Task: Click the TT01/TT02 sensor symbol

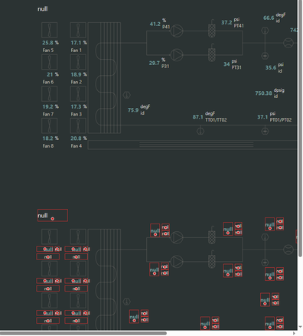Action: (200, 131)
